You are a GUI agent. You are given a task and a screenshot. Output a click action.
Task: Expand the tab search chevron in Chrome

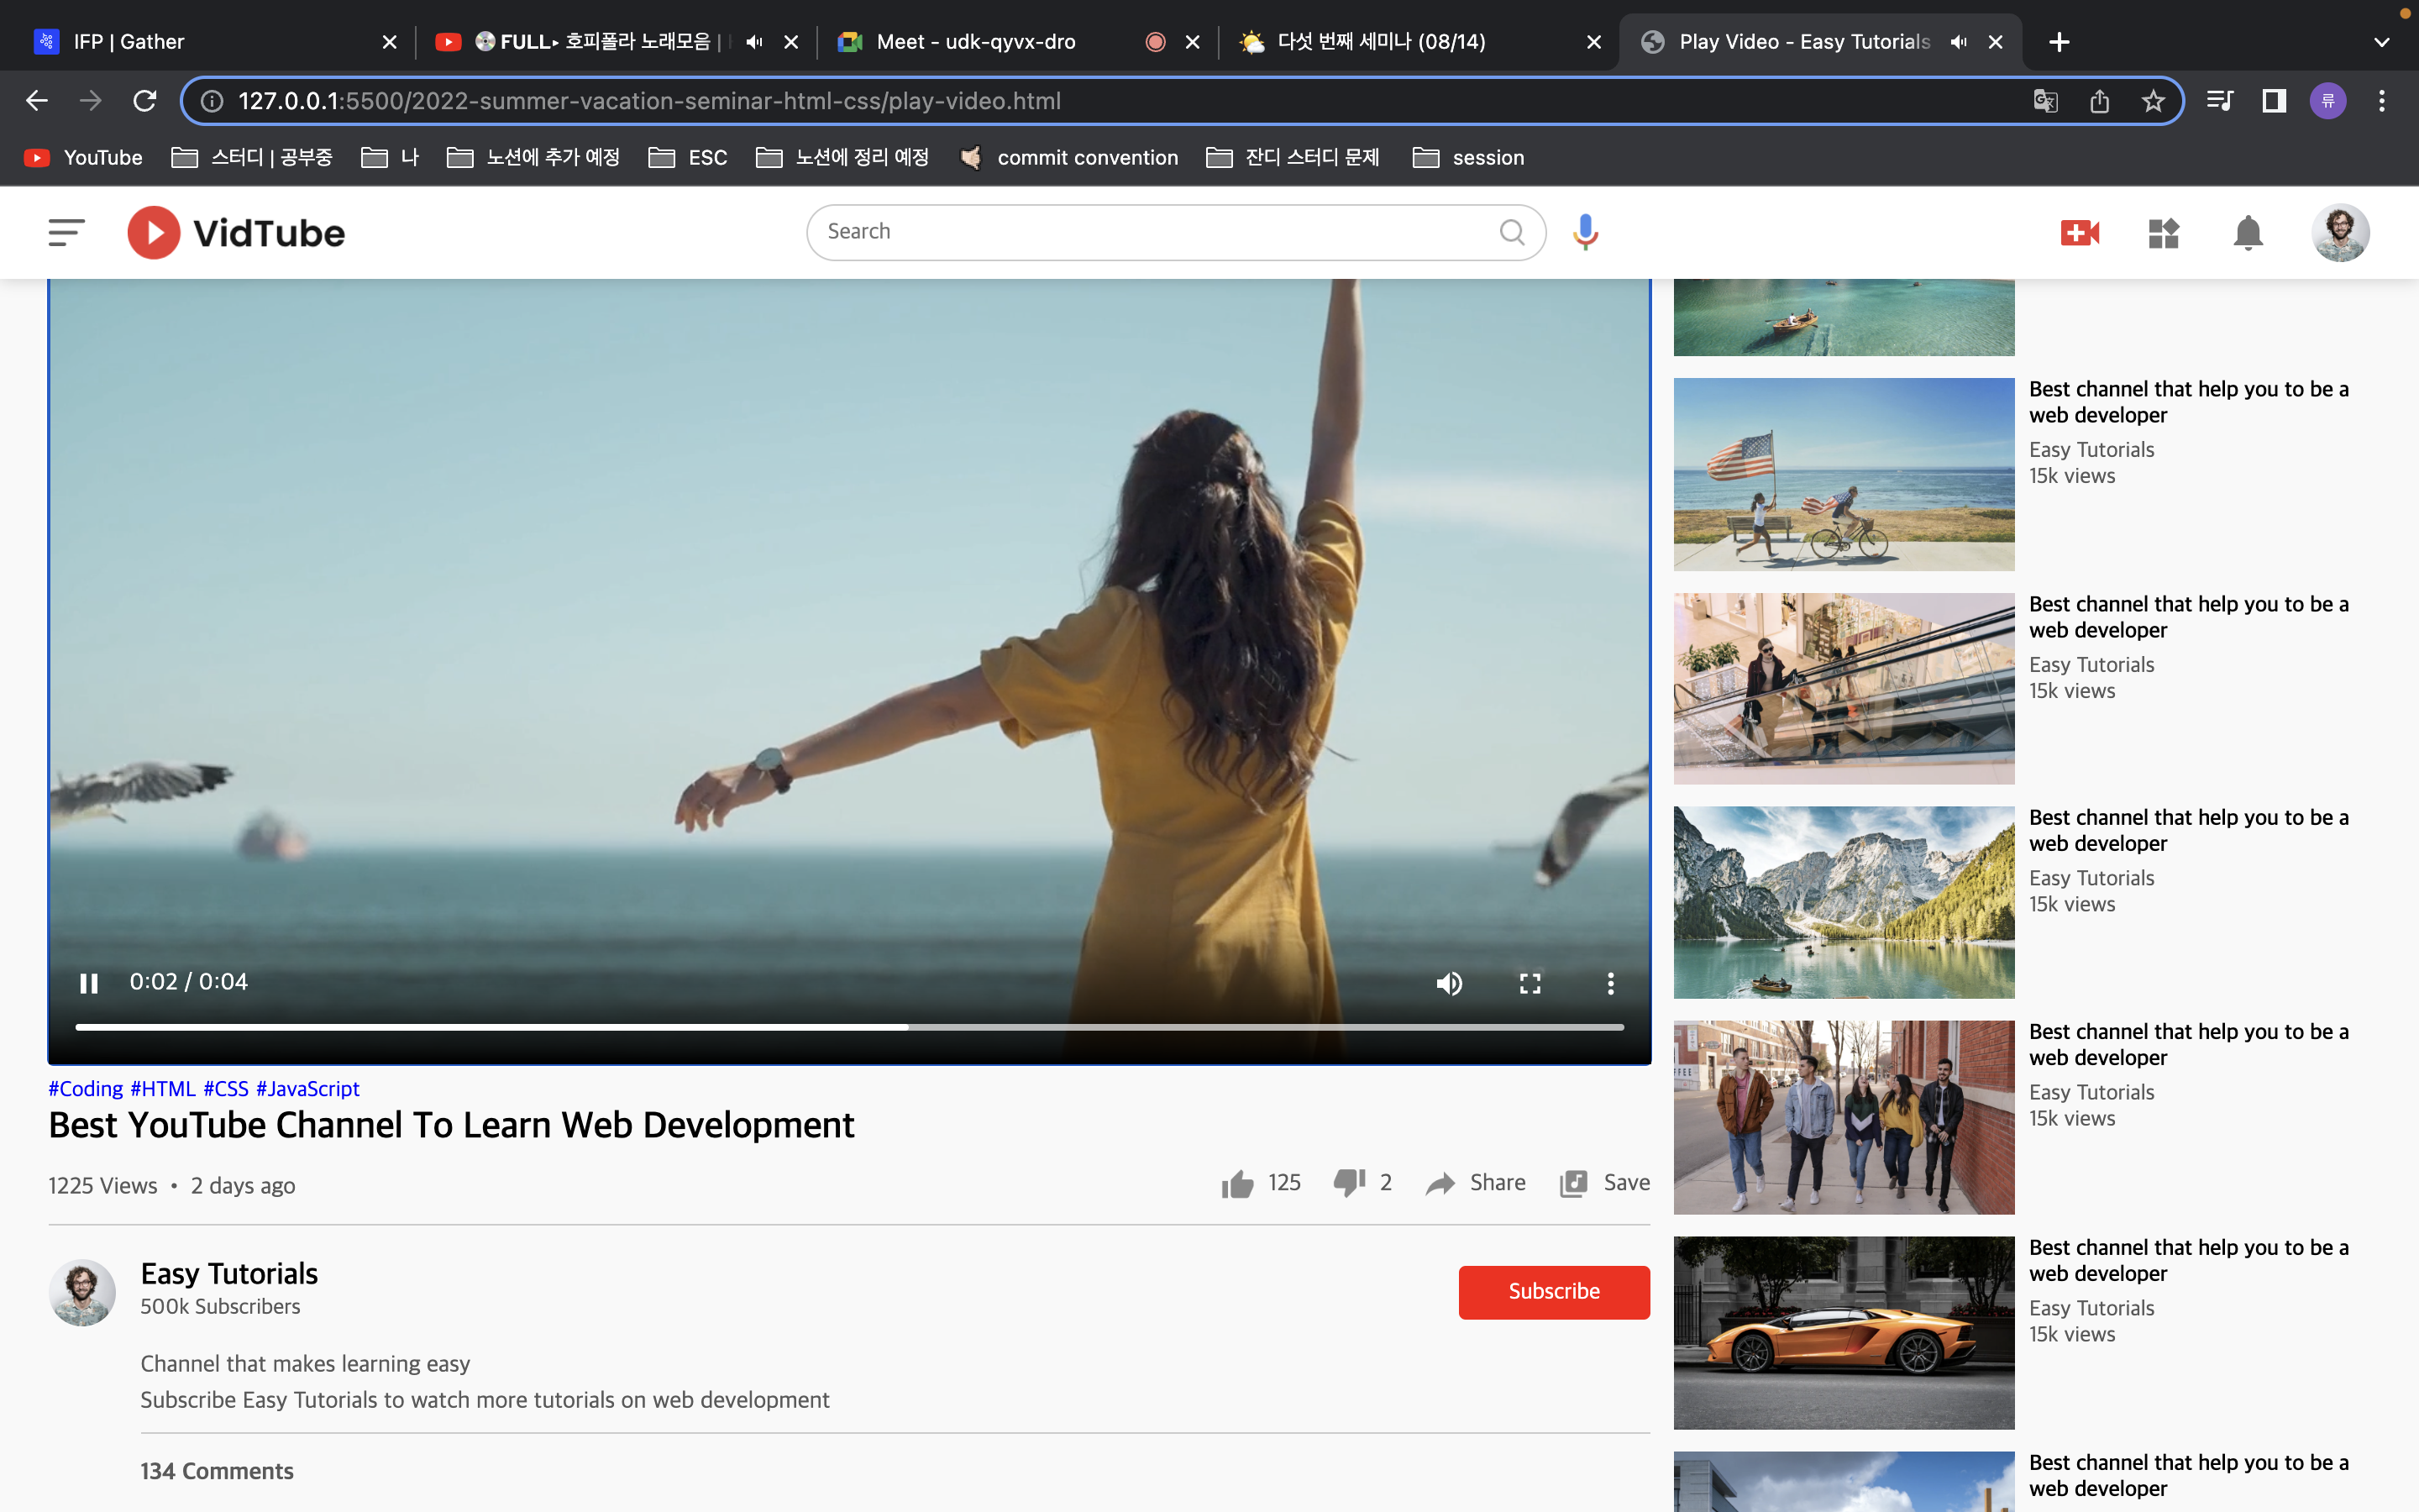2381,42
